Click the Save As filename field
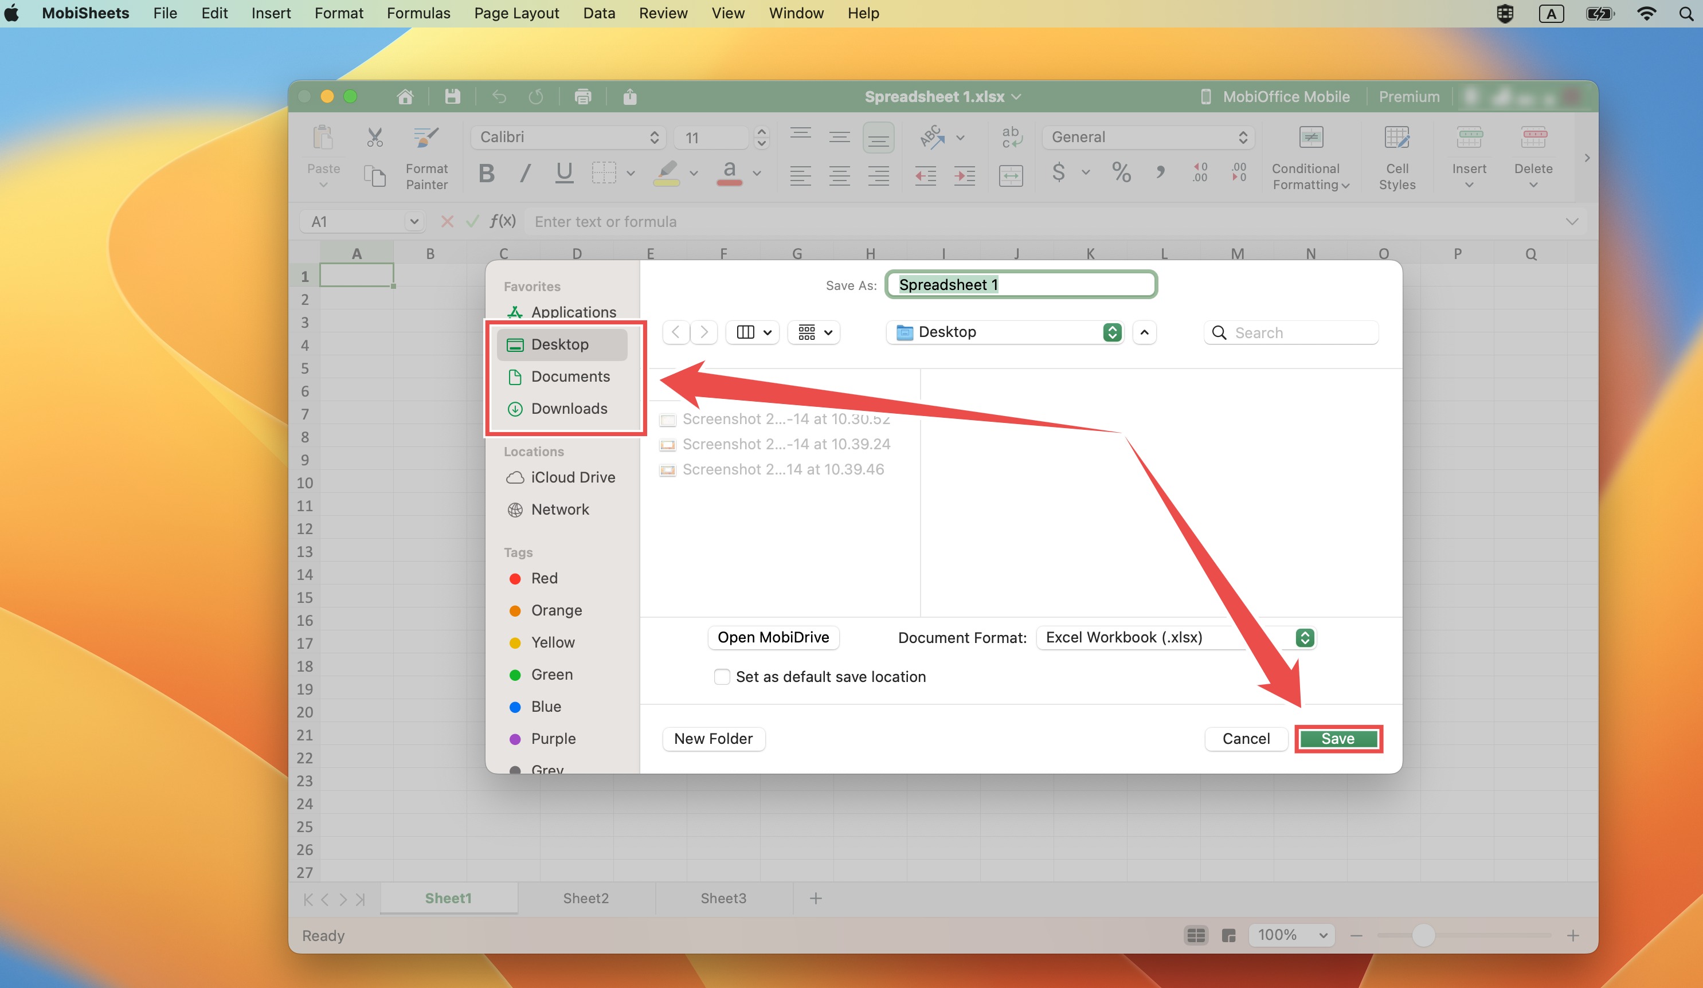This screenshot has width=1703, height=988. (x=1021, y=284)
